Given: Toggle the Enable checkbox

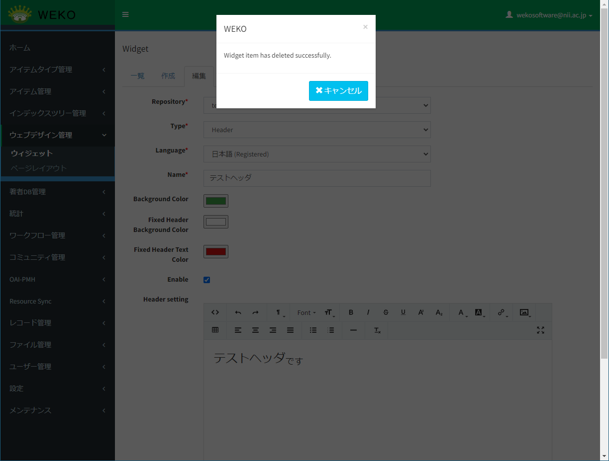Looking at the screenshot, I should (207, 280).
